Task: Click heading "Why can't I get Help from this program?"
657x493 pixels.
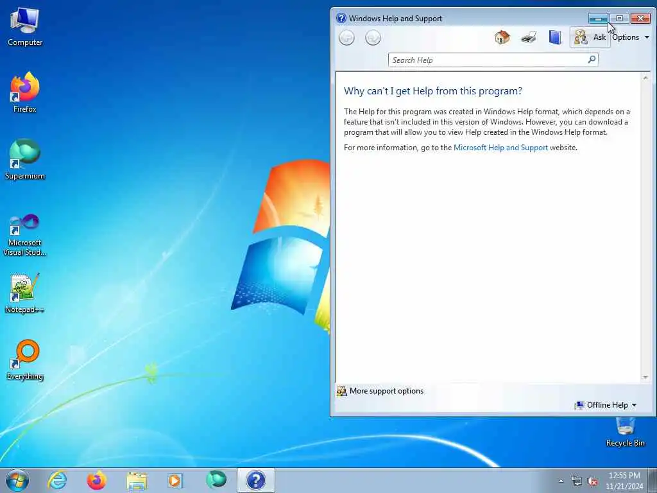Action: pos(433,91)
